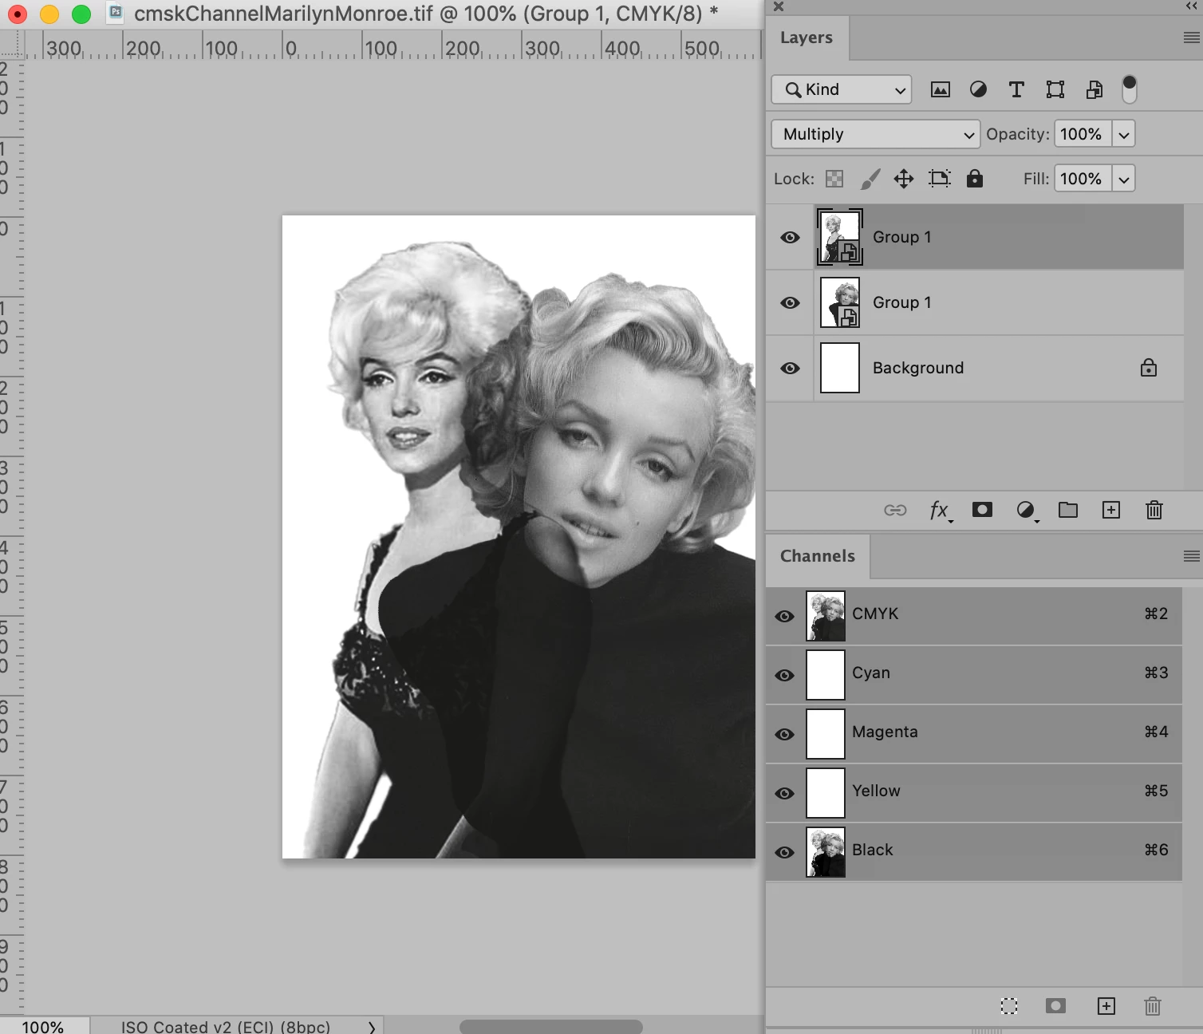Select the Cyan channel
The width and height of the screenshot is (1203, 1034).
click(974, 674)
